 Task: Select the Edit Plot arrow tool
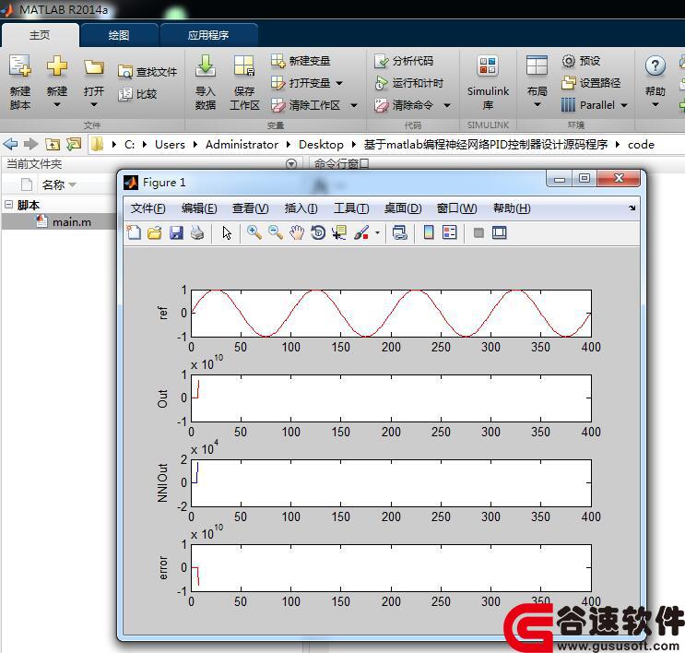click(x=227, y=233)
